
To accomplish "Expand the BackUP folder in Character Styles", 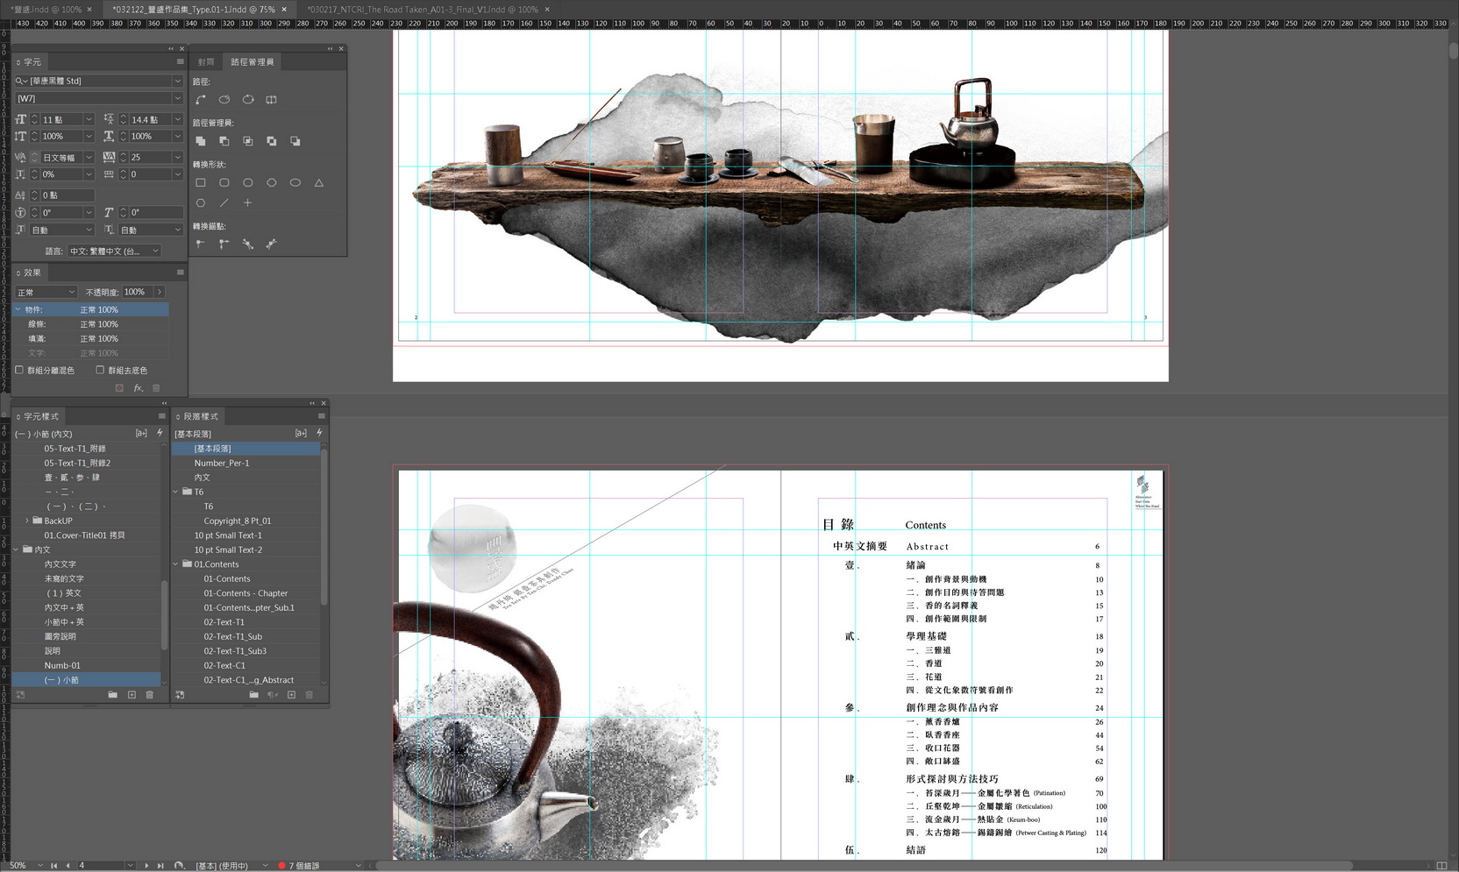I will click(26, 521).
